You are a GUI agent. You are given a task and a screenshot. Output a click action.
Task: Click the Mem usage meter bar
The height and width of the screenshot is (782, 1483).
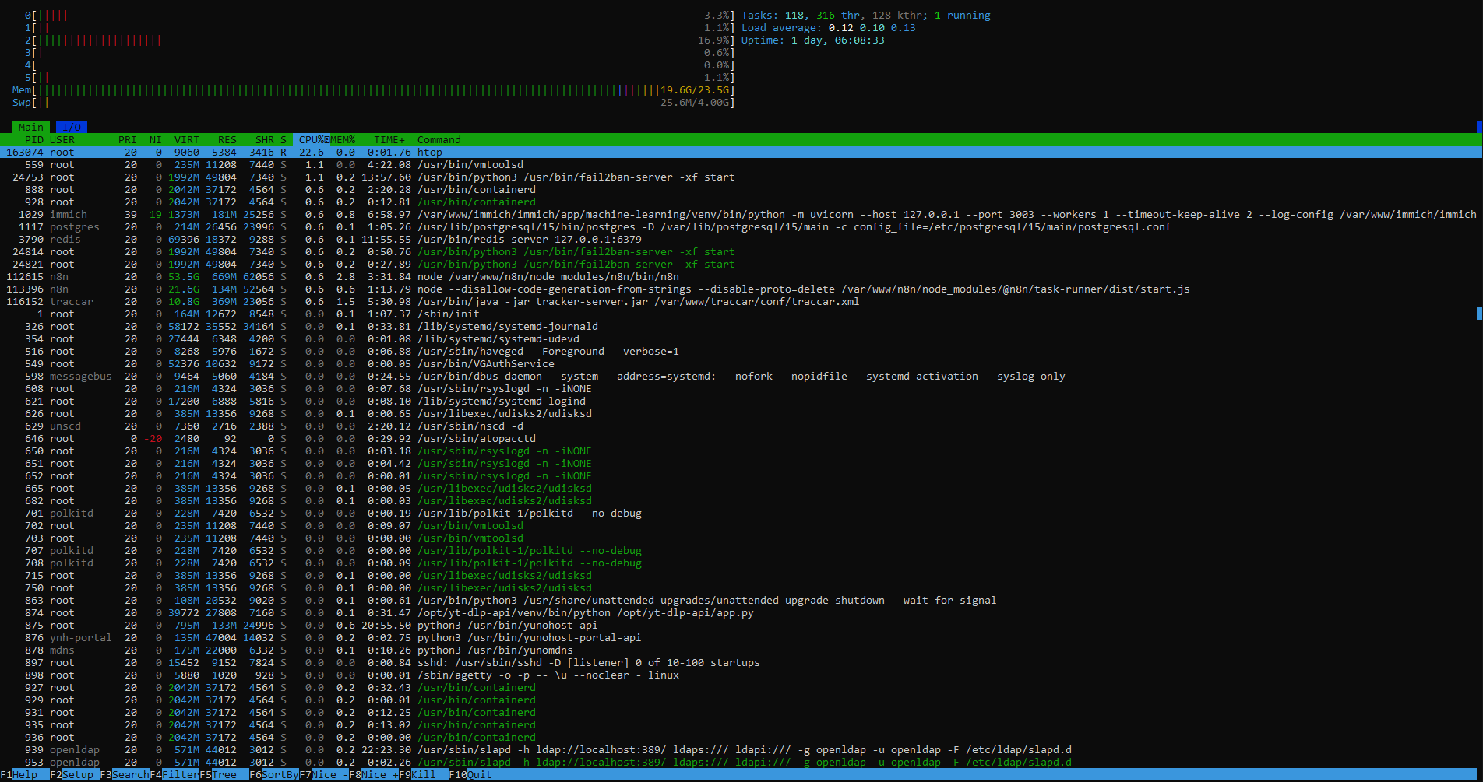pos(374,90)
